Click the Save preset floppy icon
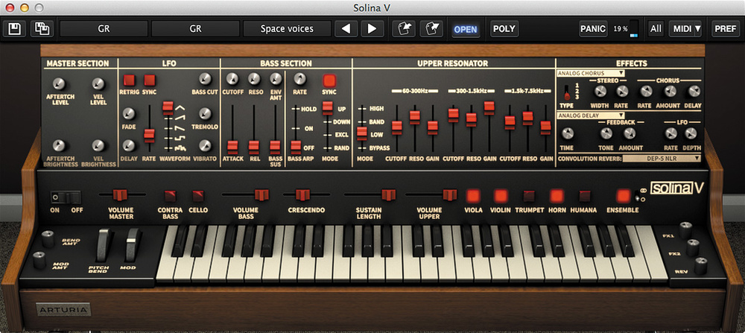This screenshot has width=745, height=333. [x=14, y=29]
